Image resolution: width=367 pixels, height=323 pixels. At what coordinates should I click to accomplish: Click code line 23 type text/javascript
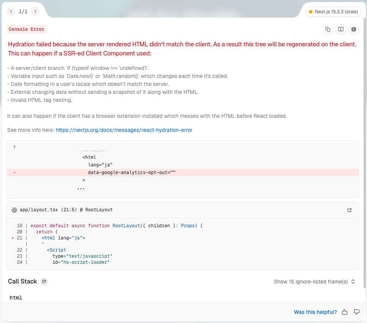tap(82, 256)
